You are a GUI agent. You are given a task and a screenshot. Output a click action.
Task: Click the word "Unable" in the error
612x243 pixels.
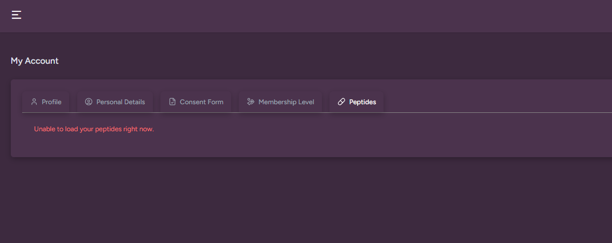45,130
